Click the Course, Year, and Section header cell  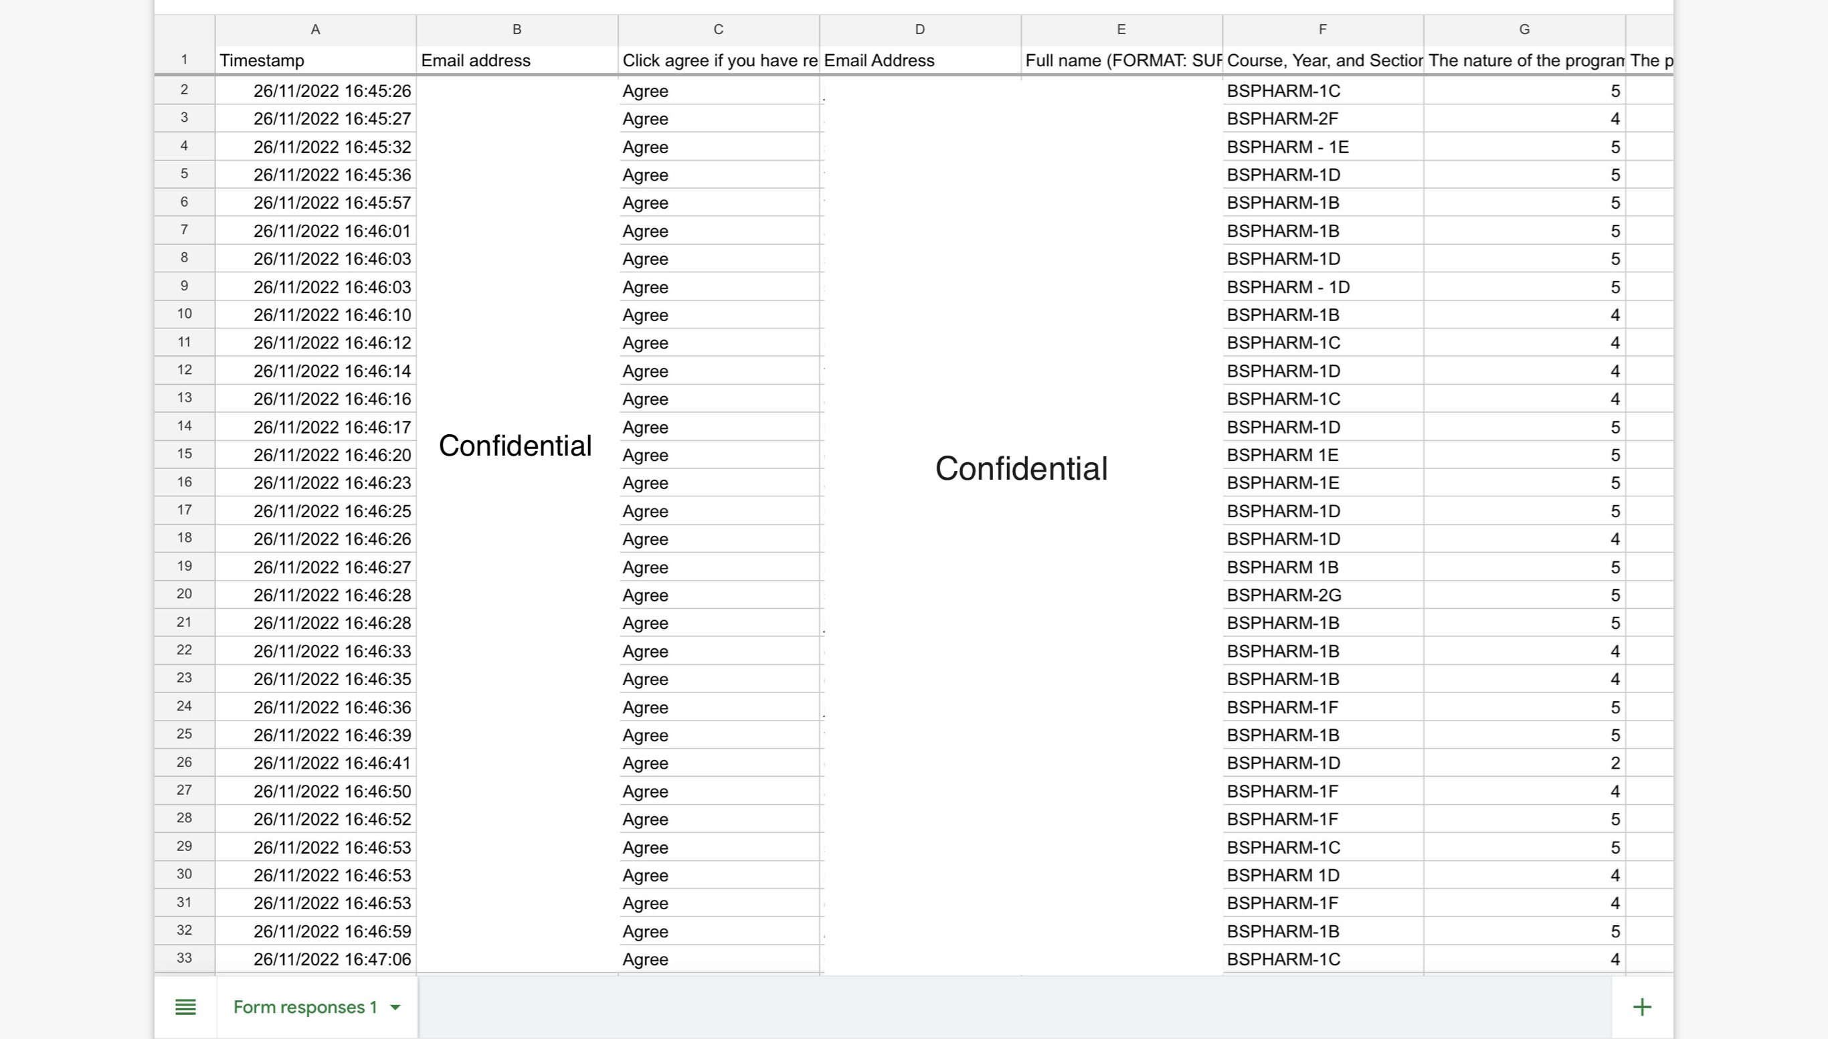click(x=1323, y=61)
